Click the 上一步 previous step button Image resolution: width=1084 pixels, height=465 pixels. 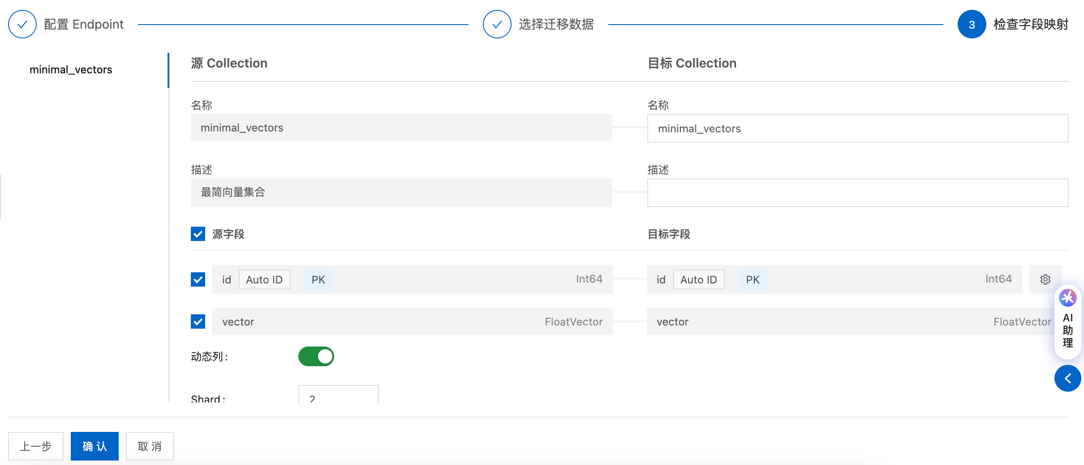click(x=36, y=446)
